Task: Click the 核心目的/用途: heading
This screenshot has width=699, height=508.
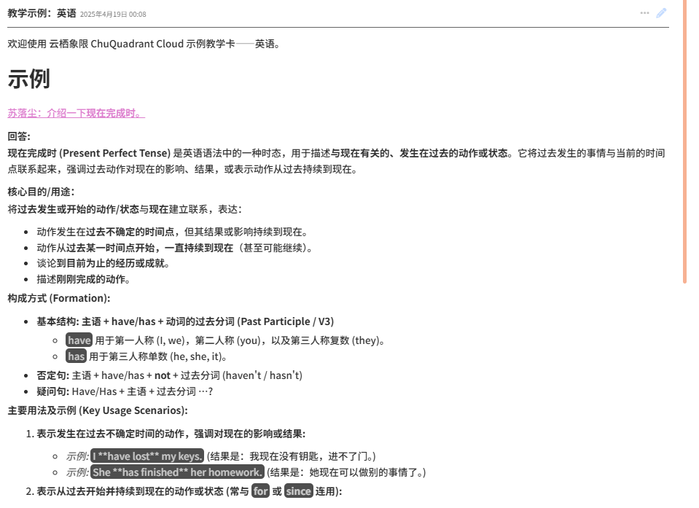Action: point(41,192)
